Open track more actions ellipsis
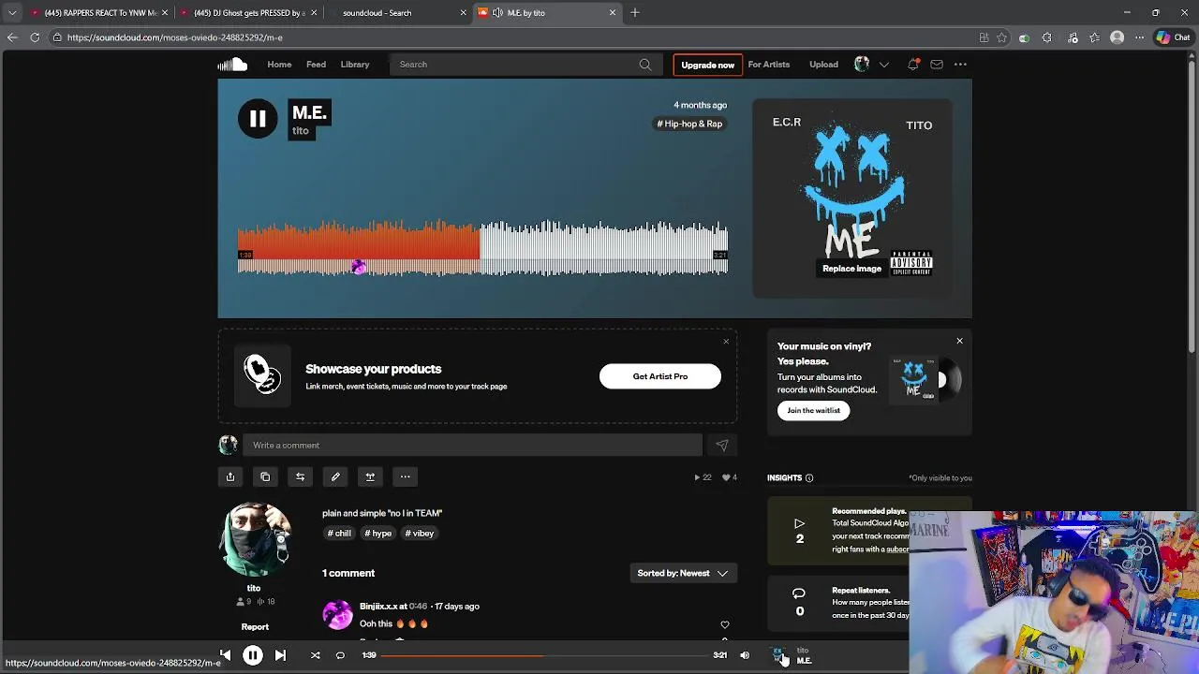Screen dimensions: 1199x674 point(405,476)
